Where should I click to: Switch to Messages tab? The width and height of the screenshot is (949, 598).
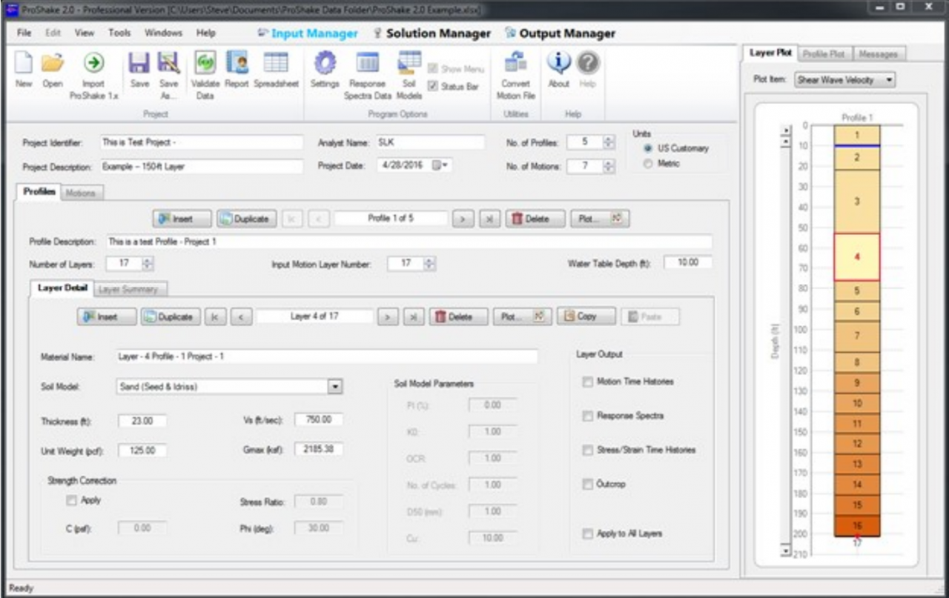(x=879, y=53)
